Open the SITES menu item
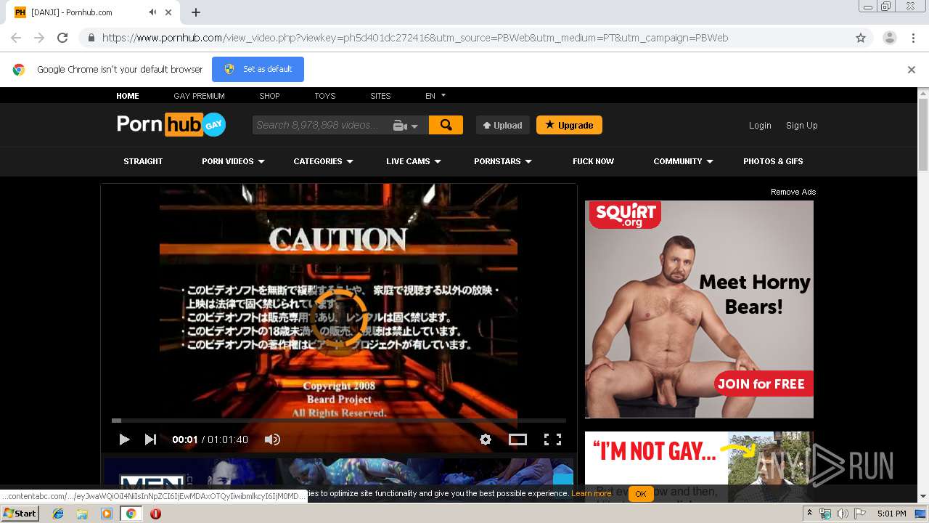 [x=380, y=96]
